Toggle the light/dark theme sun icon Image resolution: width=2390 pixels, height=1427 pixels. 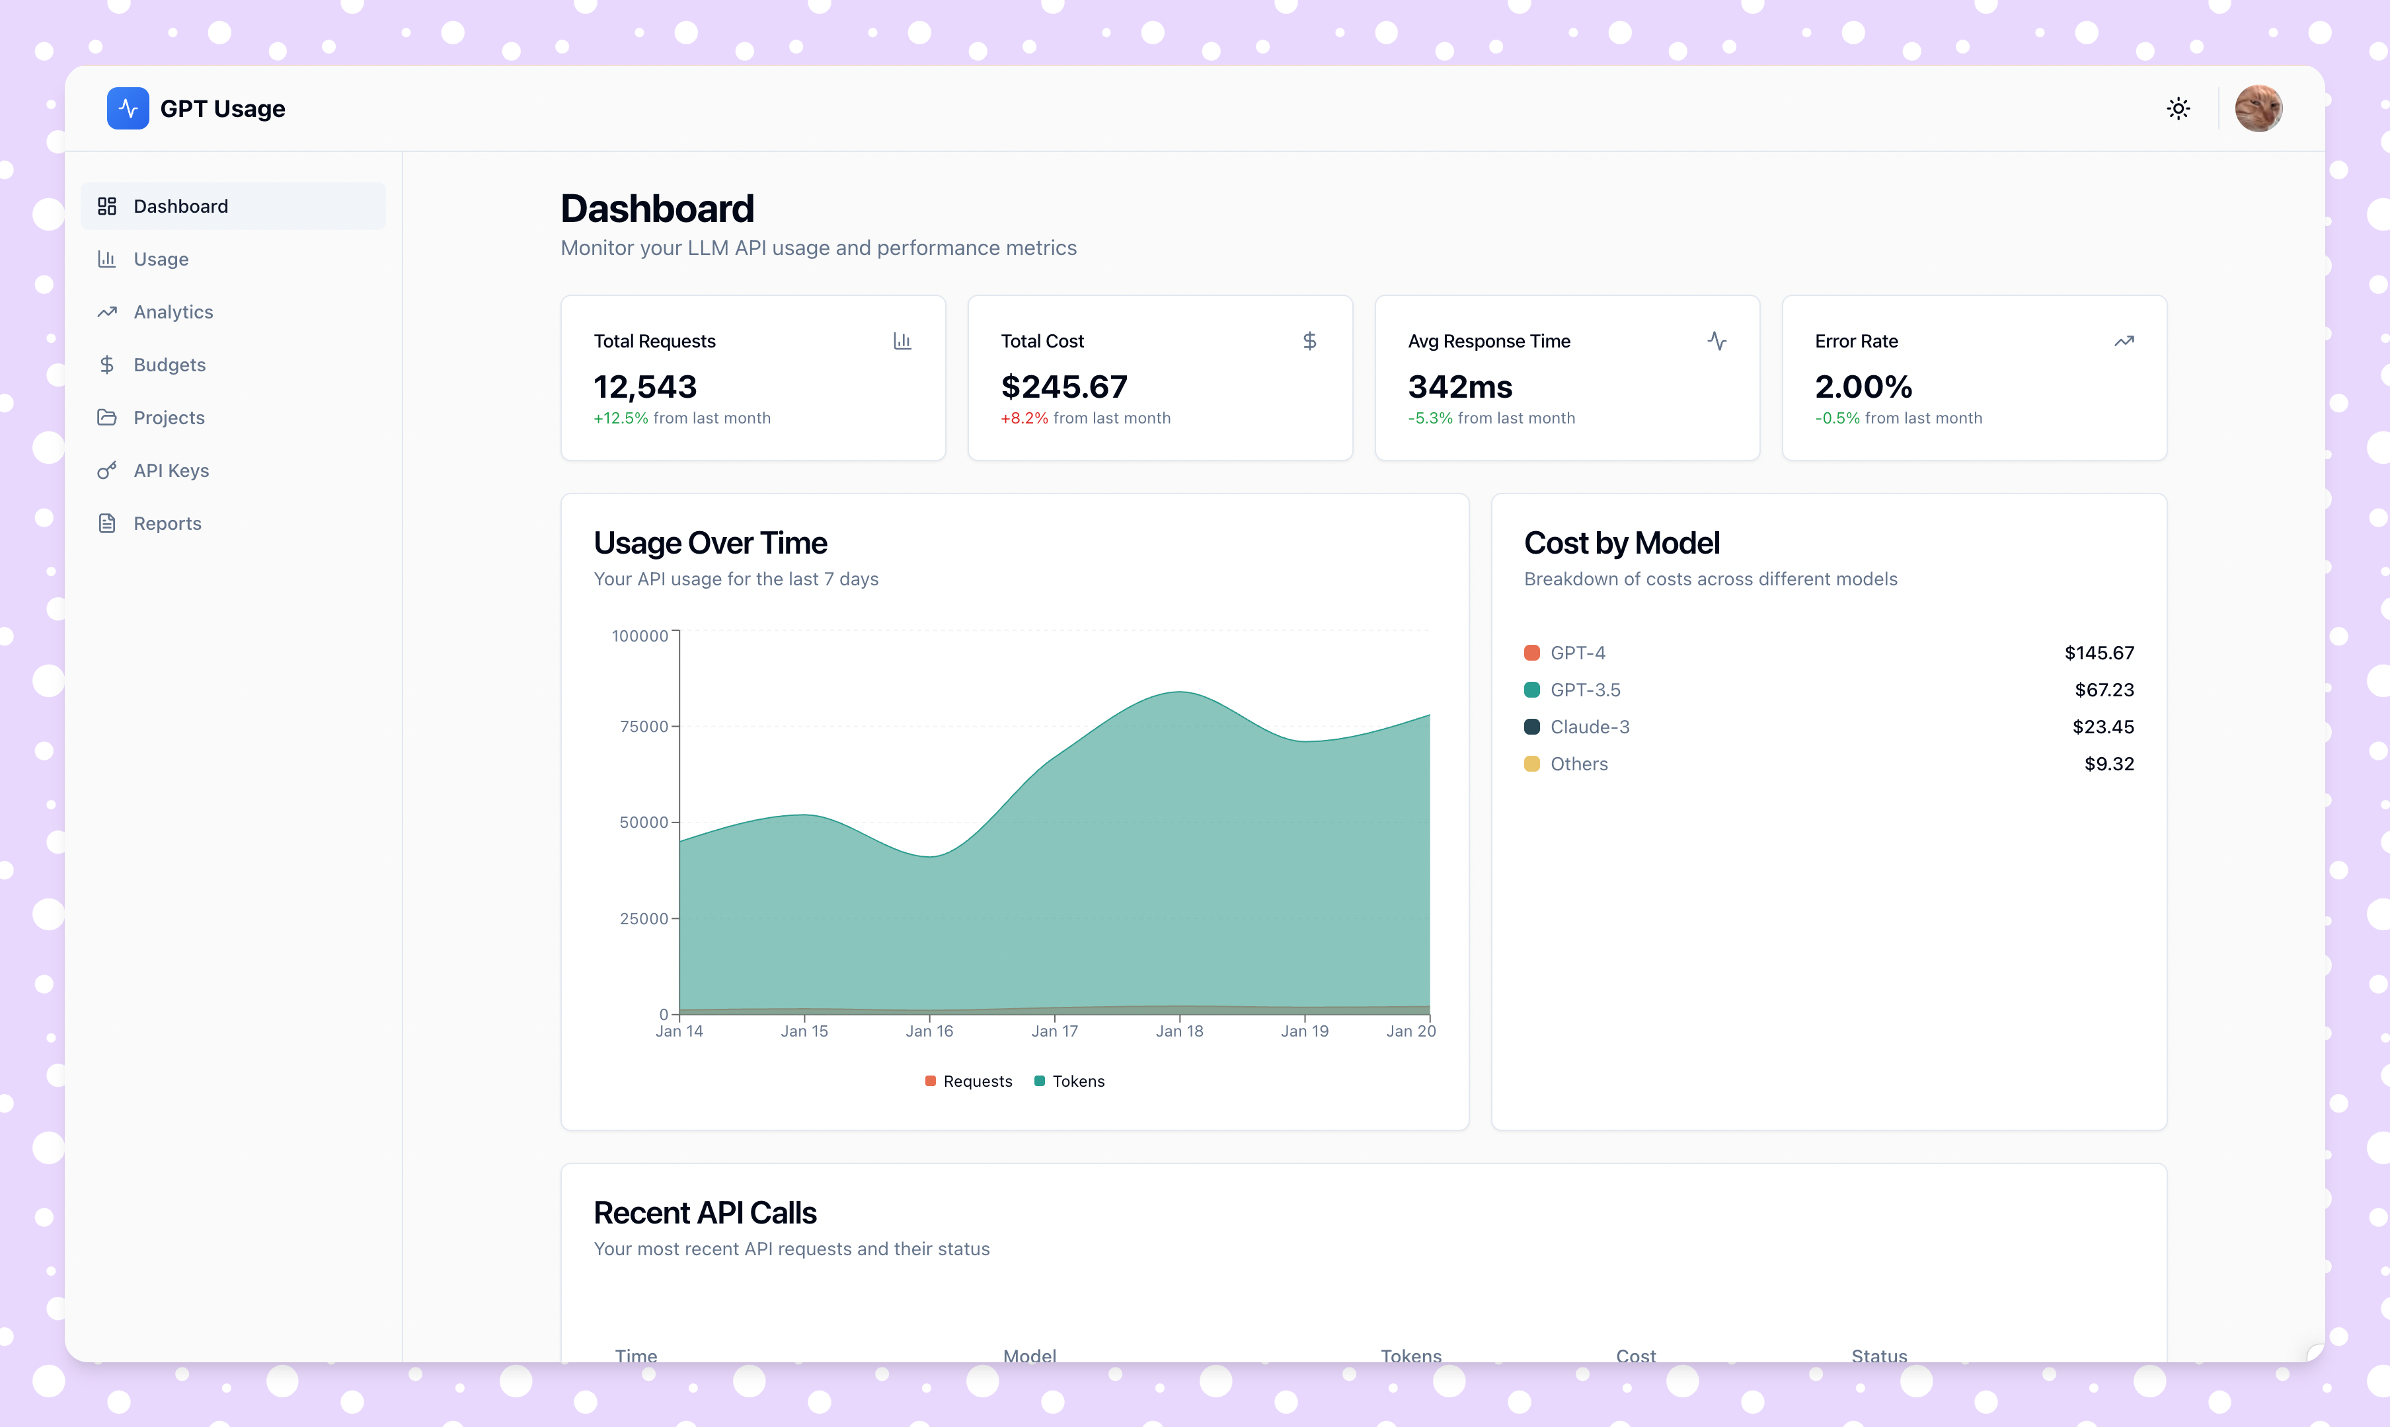point(2177,108)
